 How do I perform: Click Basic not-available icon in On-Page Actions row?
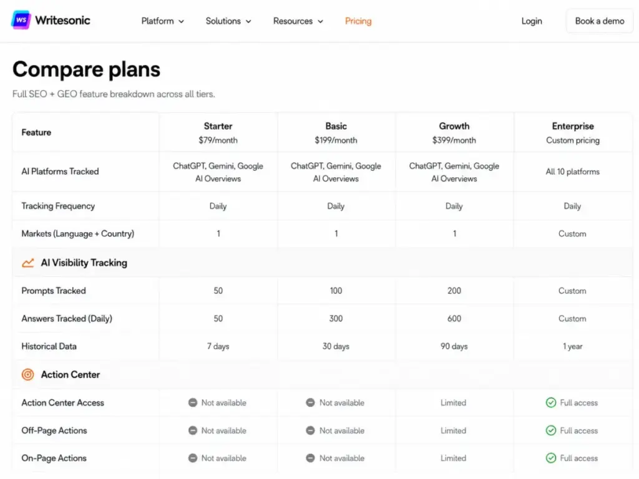pyautogui.click(x=311, y=458)
